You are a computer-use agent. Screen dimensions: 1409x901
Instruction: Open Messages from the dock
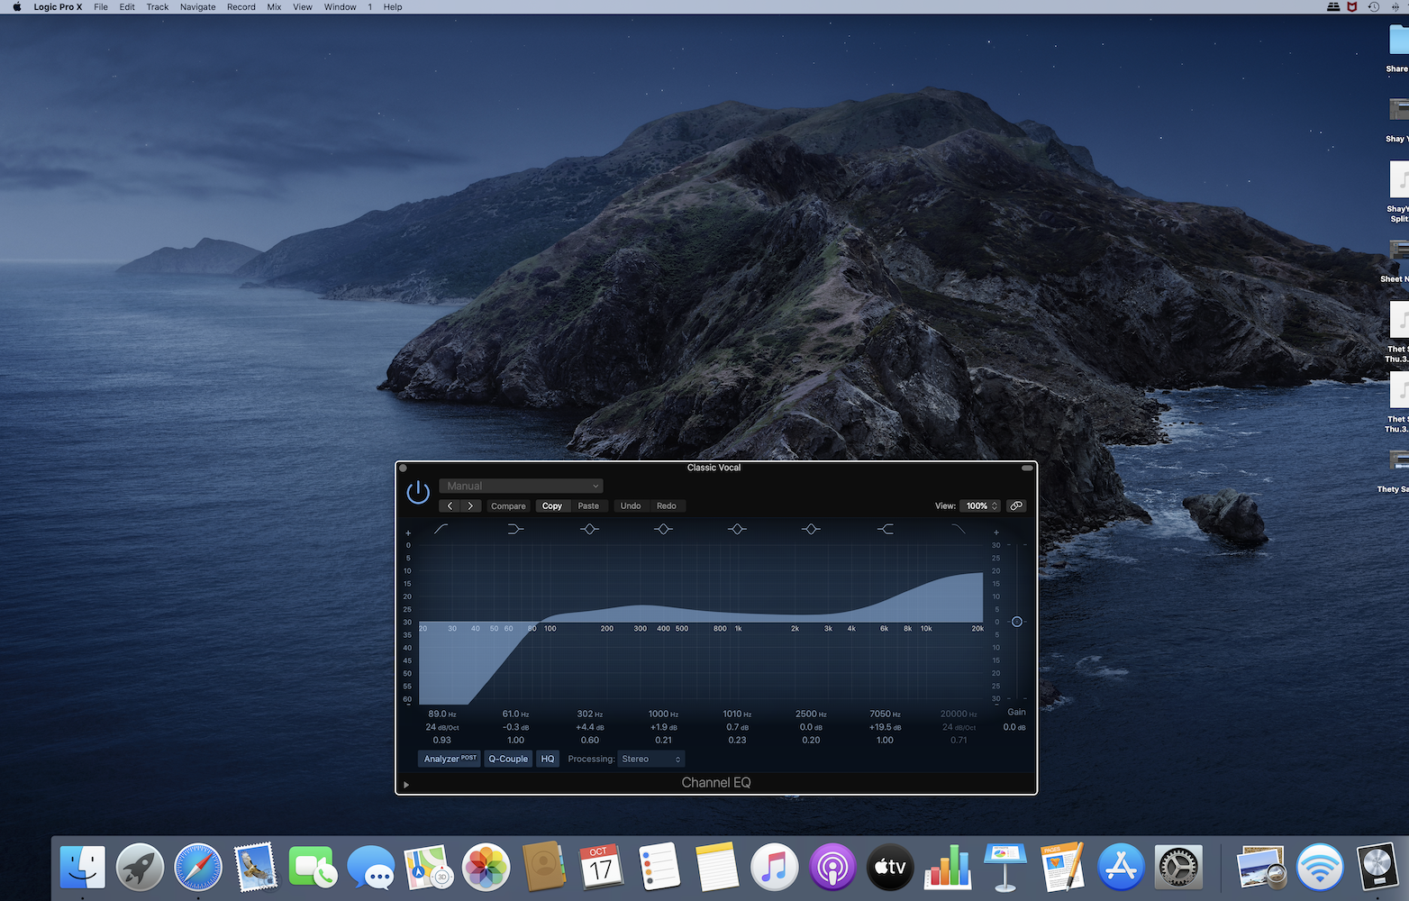[371, 868]
